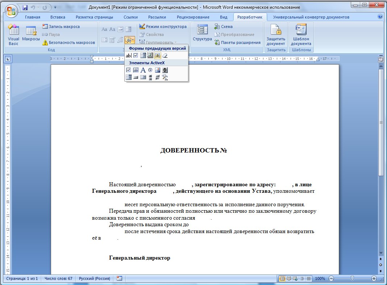Toggle form field shading

pos(158,56)
